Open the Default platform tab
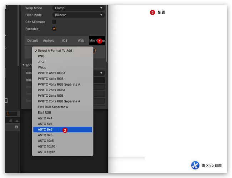This screenshot has width=232, height=178. click(x=32, y=41)
